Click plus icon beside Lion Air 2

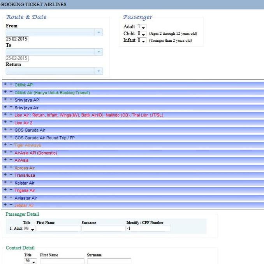tap(5, 122)
